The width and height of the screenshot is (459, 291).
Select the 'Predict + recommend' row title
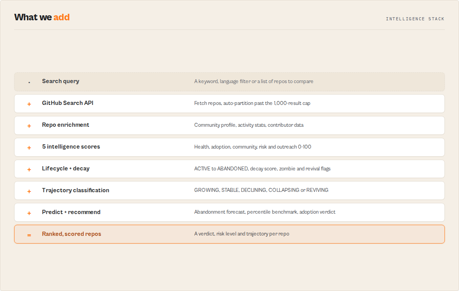click(71, 212)
